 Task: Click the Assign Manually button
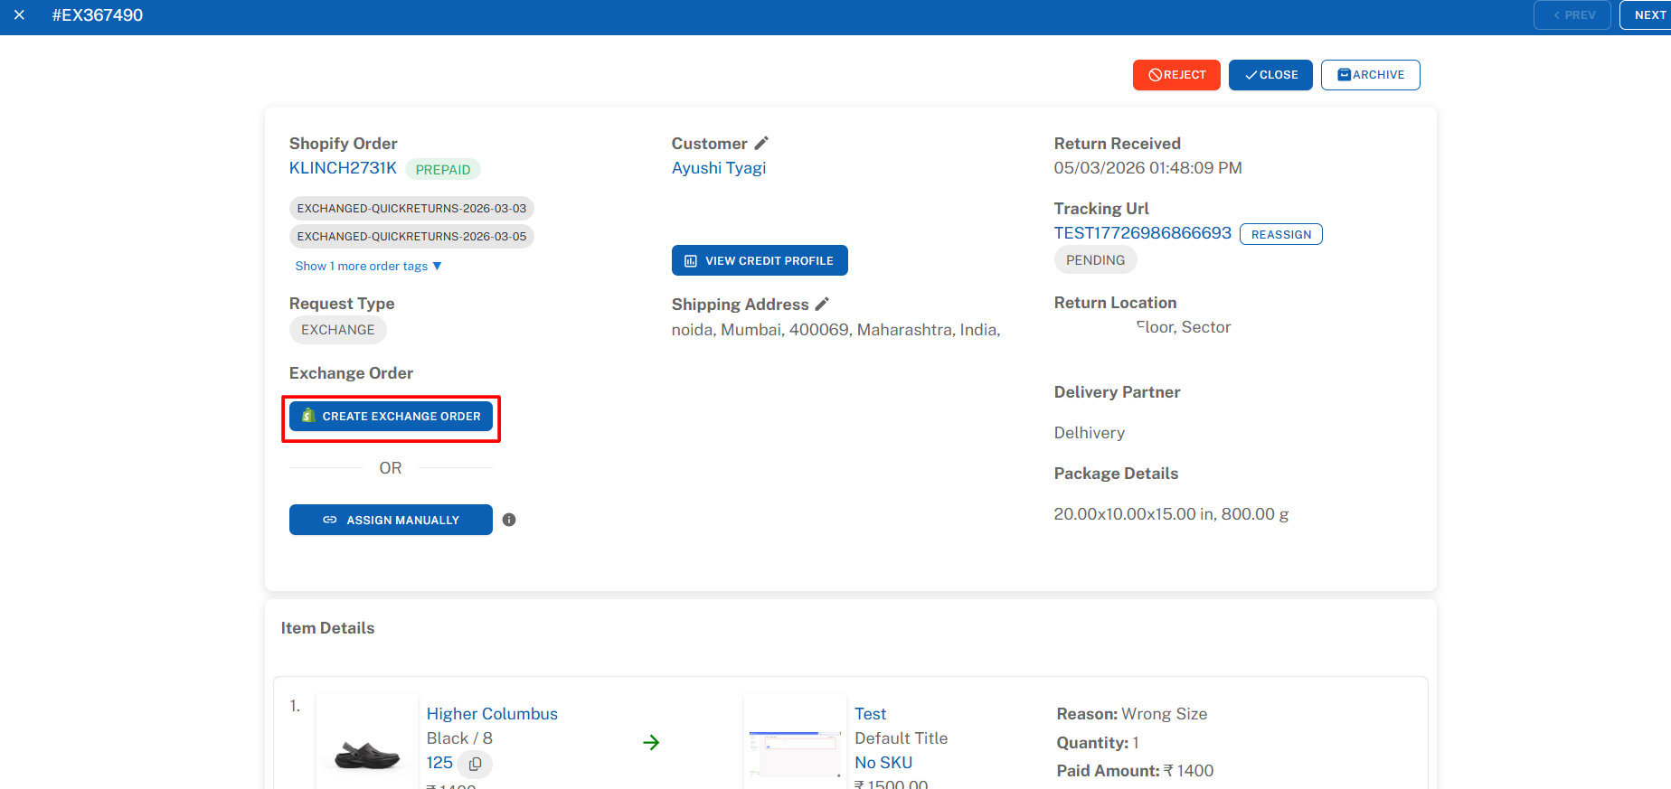click(391, 520)
